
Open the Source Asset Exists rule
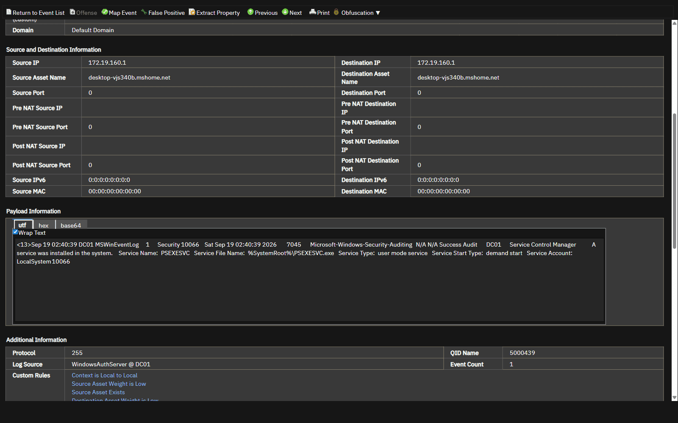point(98,392)
